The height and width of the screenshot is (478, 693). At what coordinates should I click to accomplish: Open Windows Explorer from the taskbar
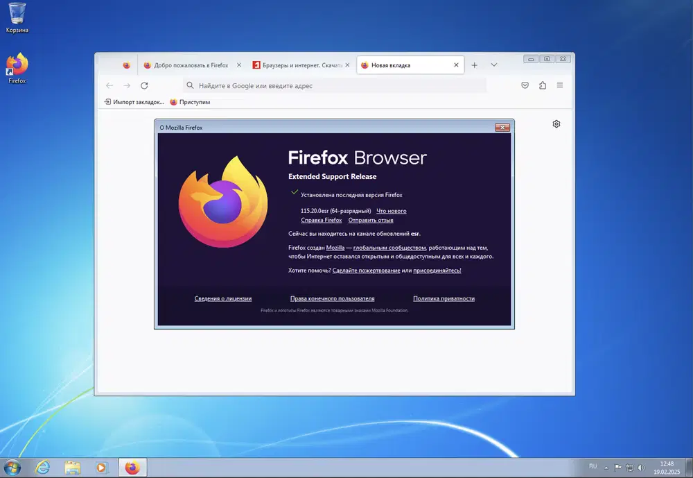click(72, 468)
